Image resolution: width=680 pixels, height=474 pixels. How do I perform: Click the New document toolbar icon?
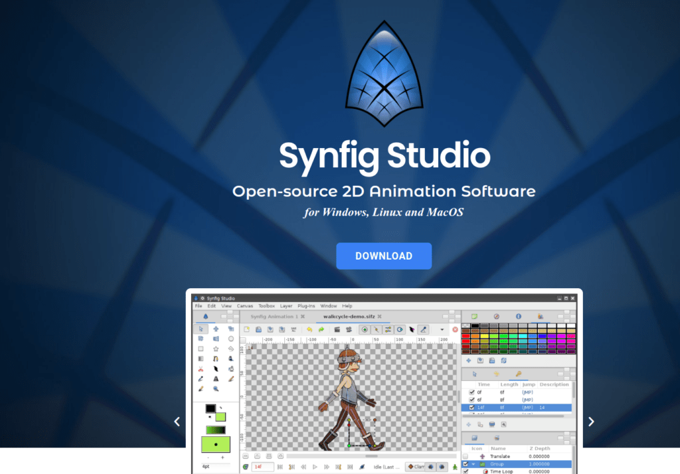click(247, 329)
